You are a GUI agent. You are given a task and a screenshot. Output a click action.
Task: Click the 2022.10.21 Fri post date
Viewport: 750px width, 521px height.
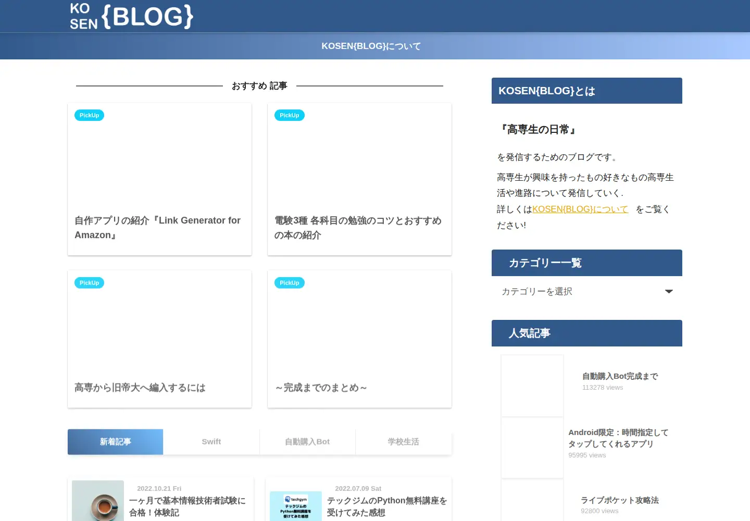[x=159, y=489]
